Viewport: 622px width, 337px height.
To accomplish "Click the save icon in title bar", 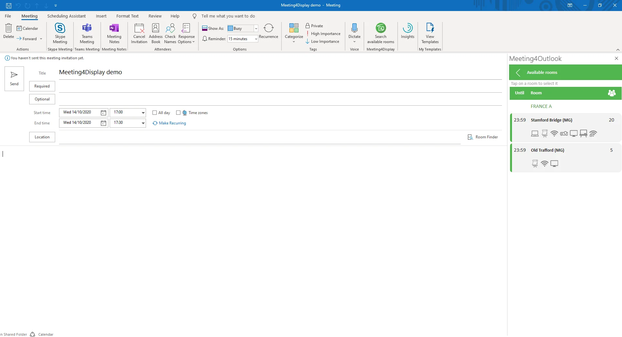I will point(9,6).
